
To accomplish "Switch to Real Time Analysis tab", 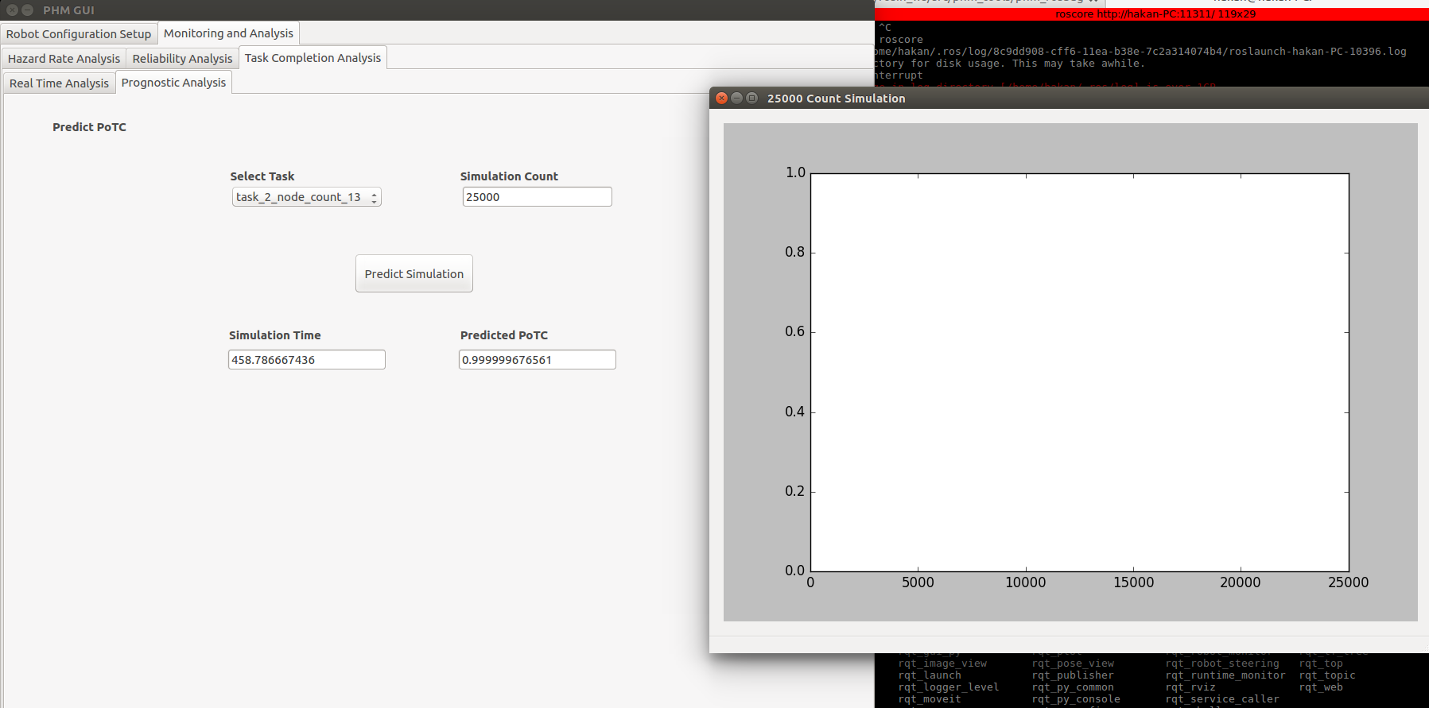I will tap(59, 83).
